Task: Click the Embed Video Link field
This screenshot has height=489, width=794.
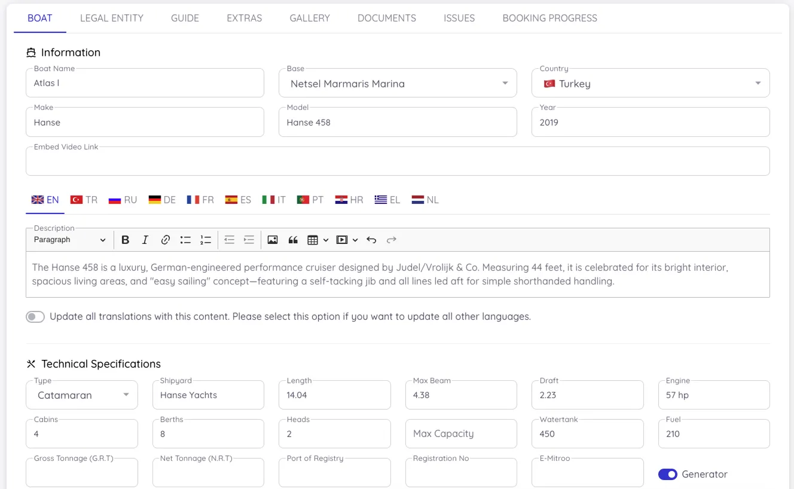Action: (398, 161)
